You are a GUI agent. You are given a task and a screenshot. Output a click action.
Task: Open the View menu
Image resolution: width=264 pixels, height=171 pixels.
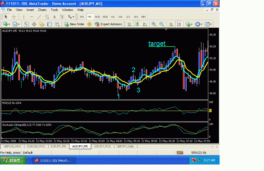pos(19,10)
